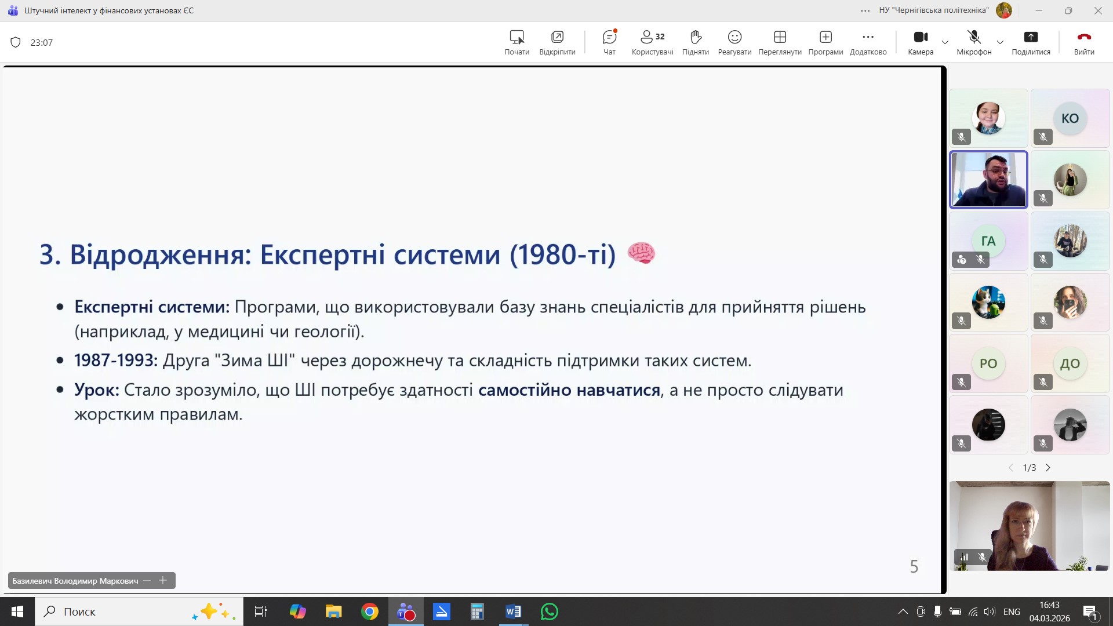Go to next participants page

pyautogui.click(x=1047, y=468)
